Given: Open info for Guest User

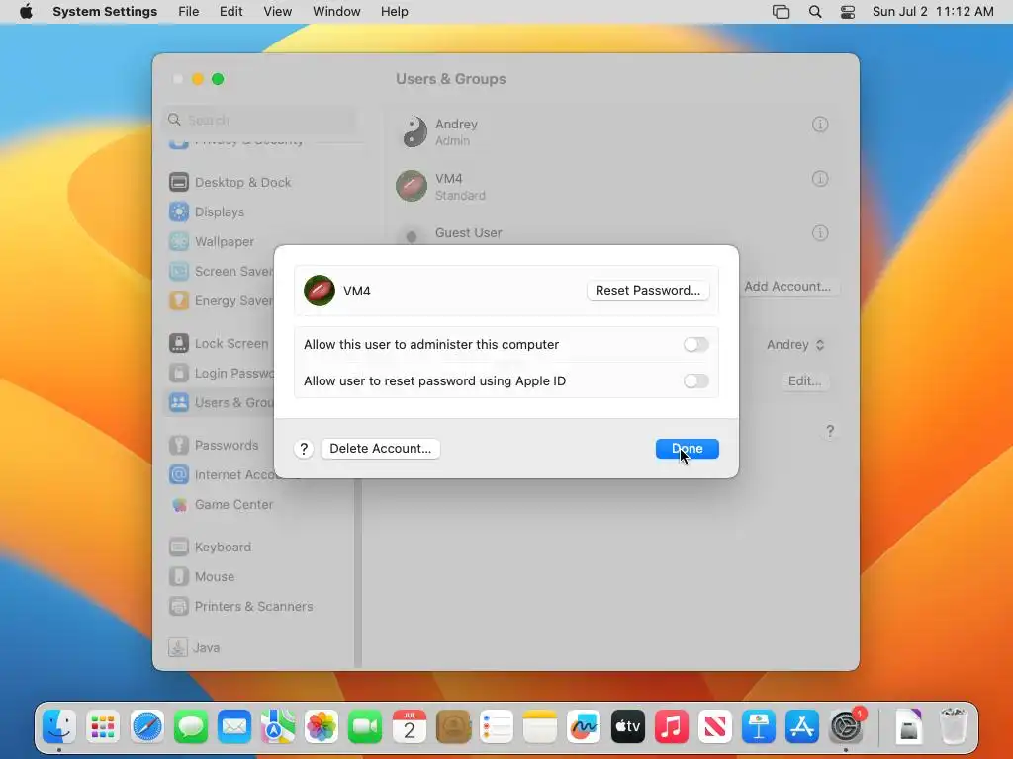Looking at the screenshot, I should pos(820,233).
